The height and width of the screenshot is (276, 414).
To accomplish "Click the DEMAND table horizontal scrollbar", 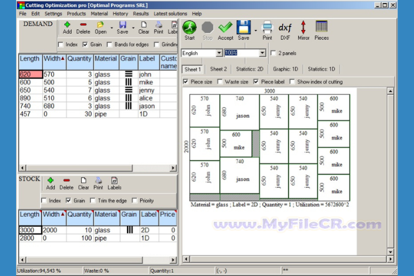I will pyautogui.click(x=79, y=168).
